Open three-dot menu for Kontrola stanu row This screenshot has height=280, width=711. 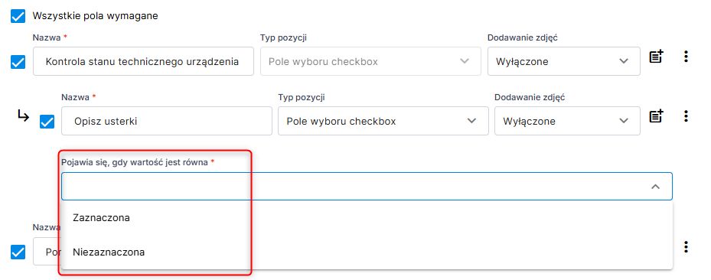686,57
